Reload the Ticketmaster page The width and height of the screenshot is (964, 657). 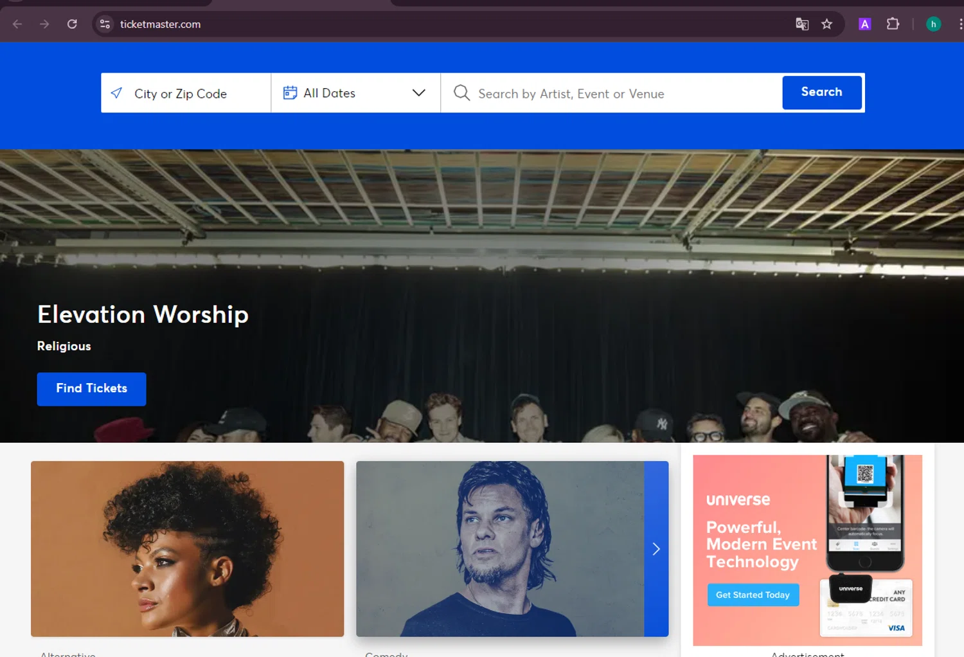pos(72,24)
